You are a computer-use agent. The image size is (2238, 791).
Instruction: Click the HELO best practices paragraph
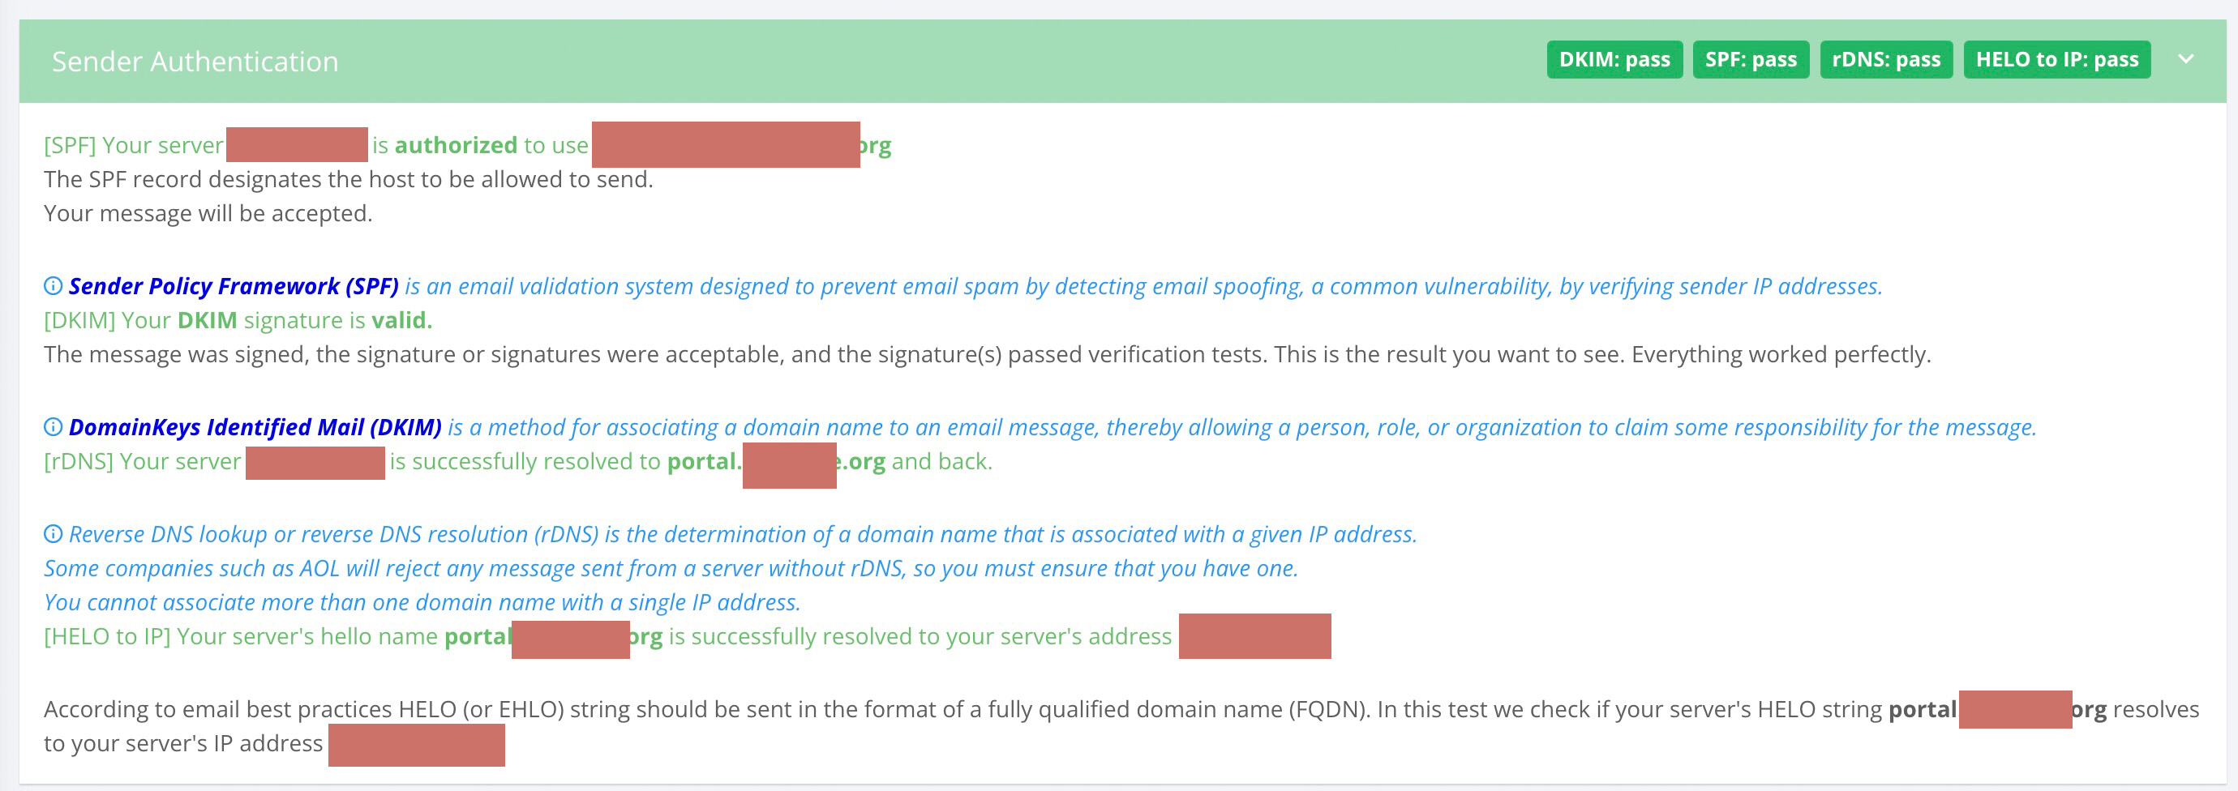pos(1121,727)
